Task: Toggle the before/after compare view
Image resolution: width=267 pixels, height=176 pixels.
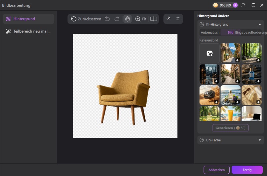Action: [154, 19]
